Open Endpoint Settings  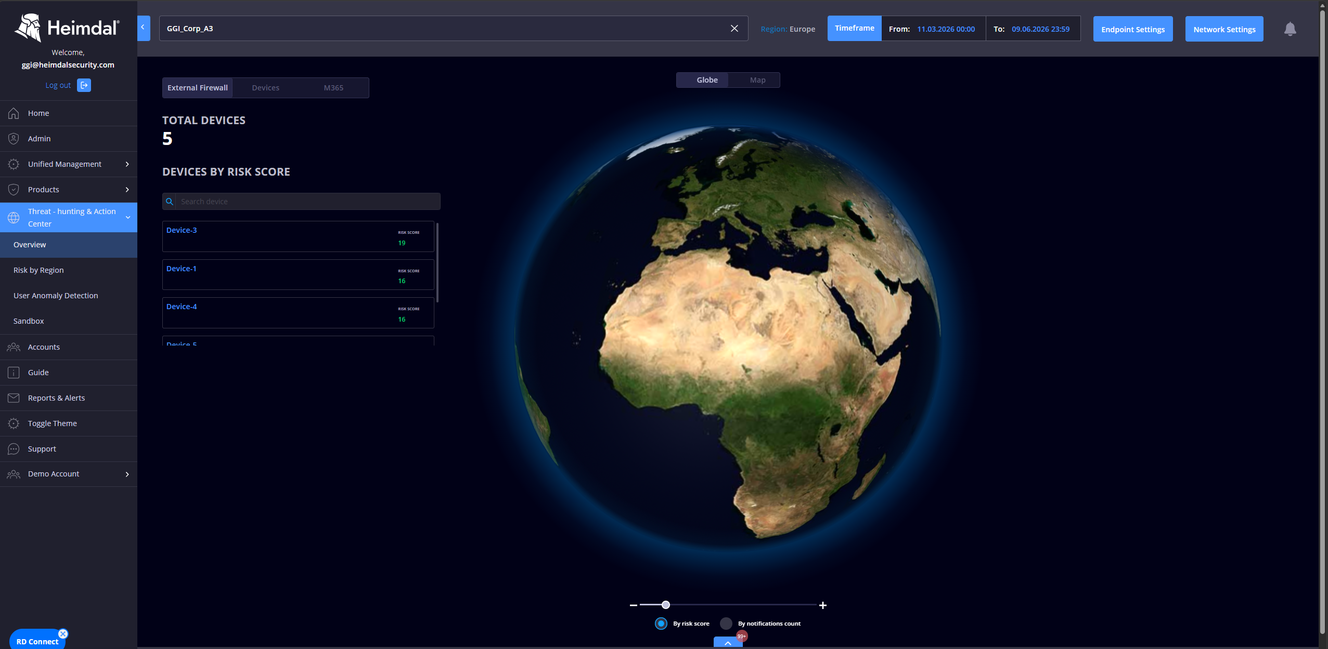(1133, 29)
